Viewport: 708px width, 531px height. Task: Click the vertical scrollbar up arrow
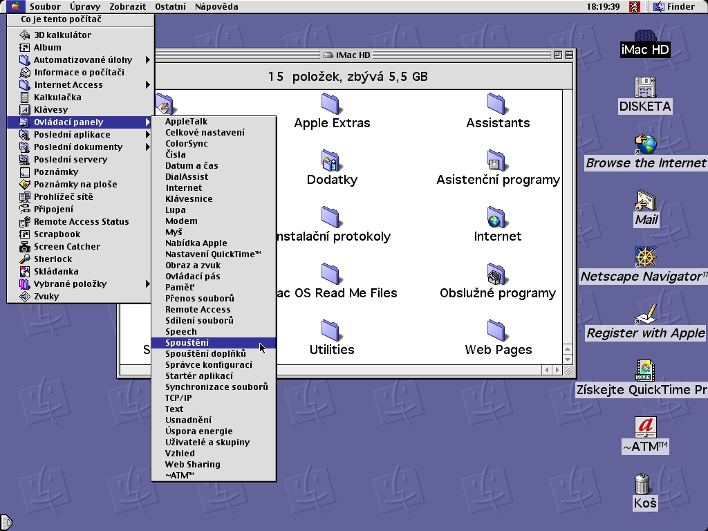pyautogui.click(x=568, y=349)
